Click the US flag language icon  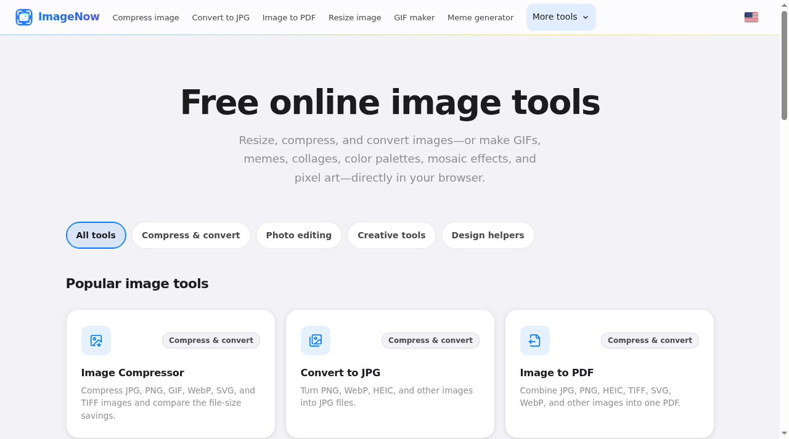(751, 17)
